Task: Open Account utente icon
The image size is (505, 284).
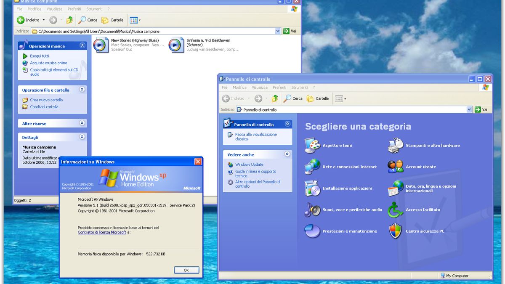Action: (396, 167)
